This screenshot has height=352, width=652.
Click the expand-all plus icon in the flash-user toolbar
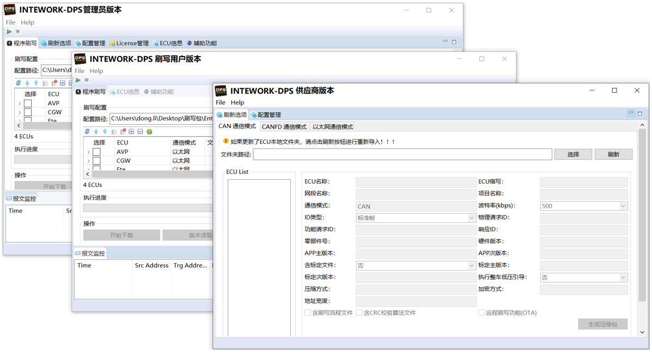click(131, 131)
